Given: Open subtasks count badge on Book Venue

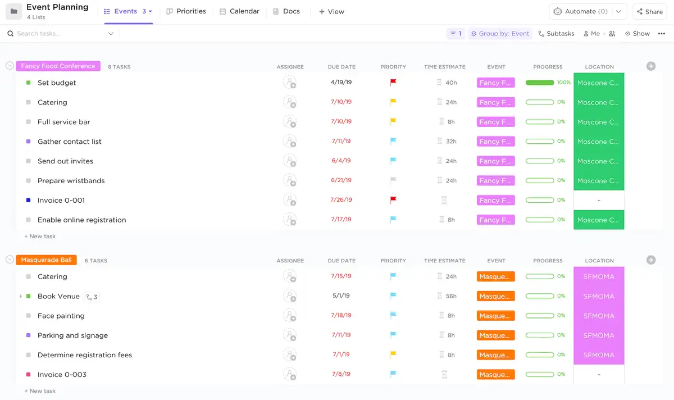Looking at the screenshot, I should pos(92,297).
